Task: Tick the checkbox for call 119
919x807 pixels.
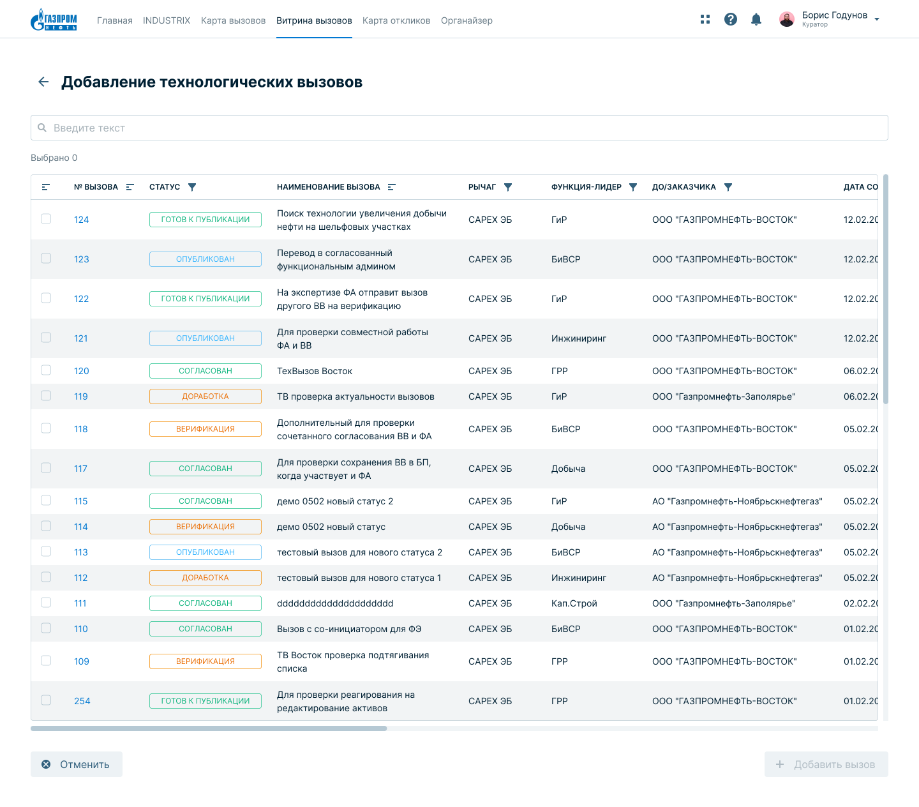Action: pyautogui.click(x=46, y=396)
